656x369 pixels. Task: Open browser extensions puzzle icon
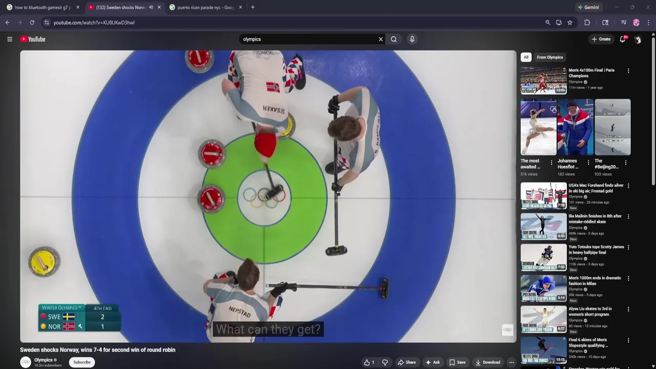587,23
